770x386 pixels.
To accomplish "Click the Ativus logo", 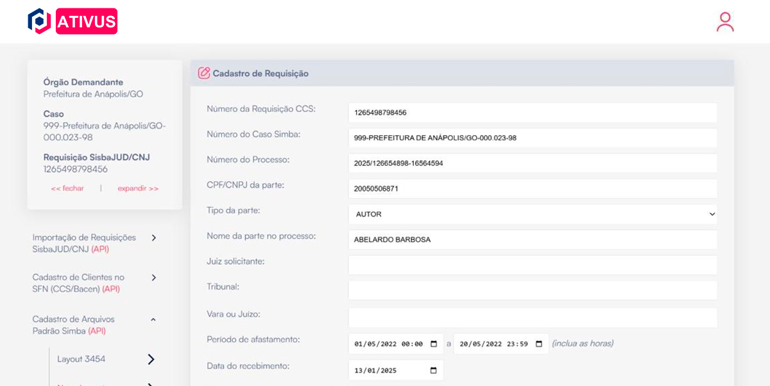I will click(x=73, y=22).
